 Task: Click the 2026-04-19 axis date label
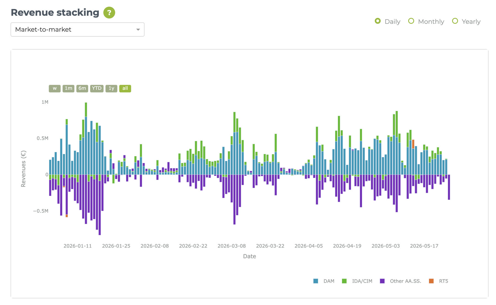[x=347, y=246]
